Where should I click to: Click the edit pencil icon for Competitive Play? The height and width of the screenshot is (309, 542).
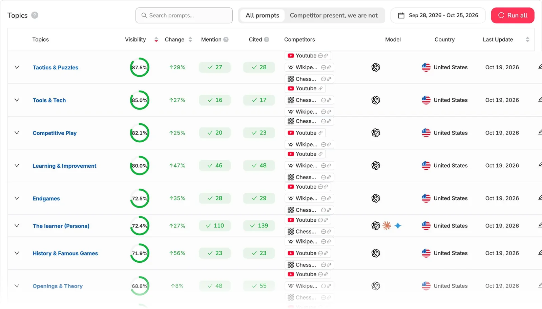(x=540, y=133)
